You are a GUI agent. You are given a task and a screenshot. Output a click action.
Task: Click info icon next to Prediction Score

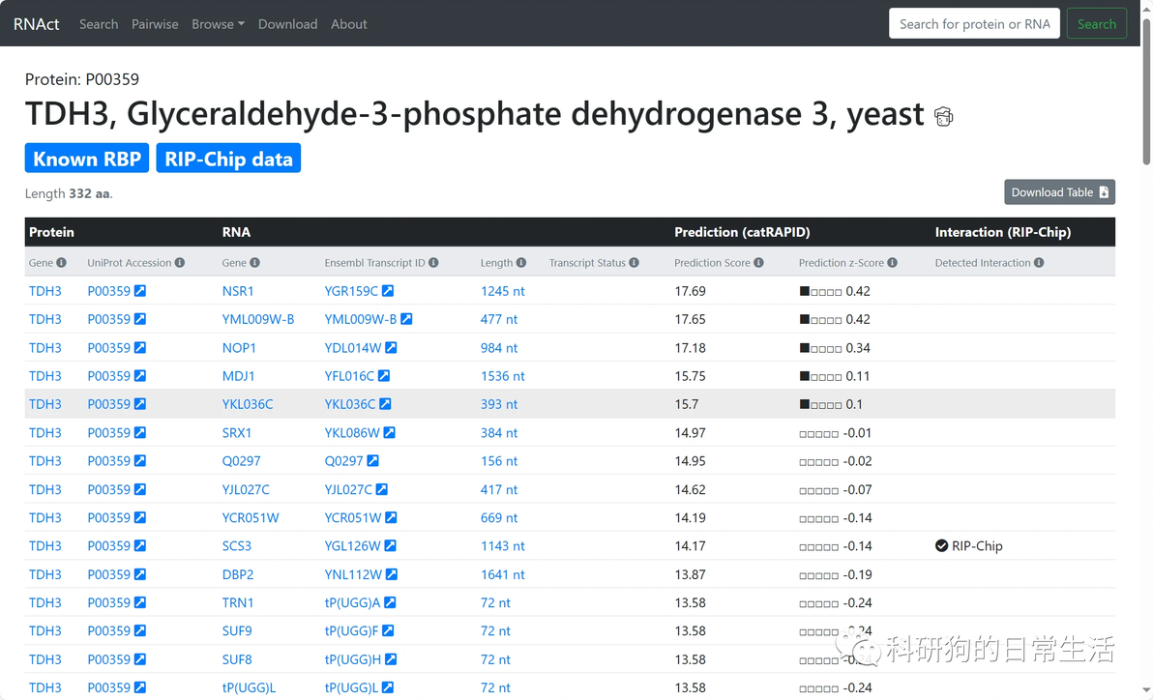tap(758, 263)
